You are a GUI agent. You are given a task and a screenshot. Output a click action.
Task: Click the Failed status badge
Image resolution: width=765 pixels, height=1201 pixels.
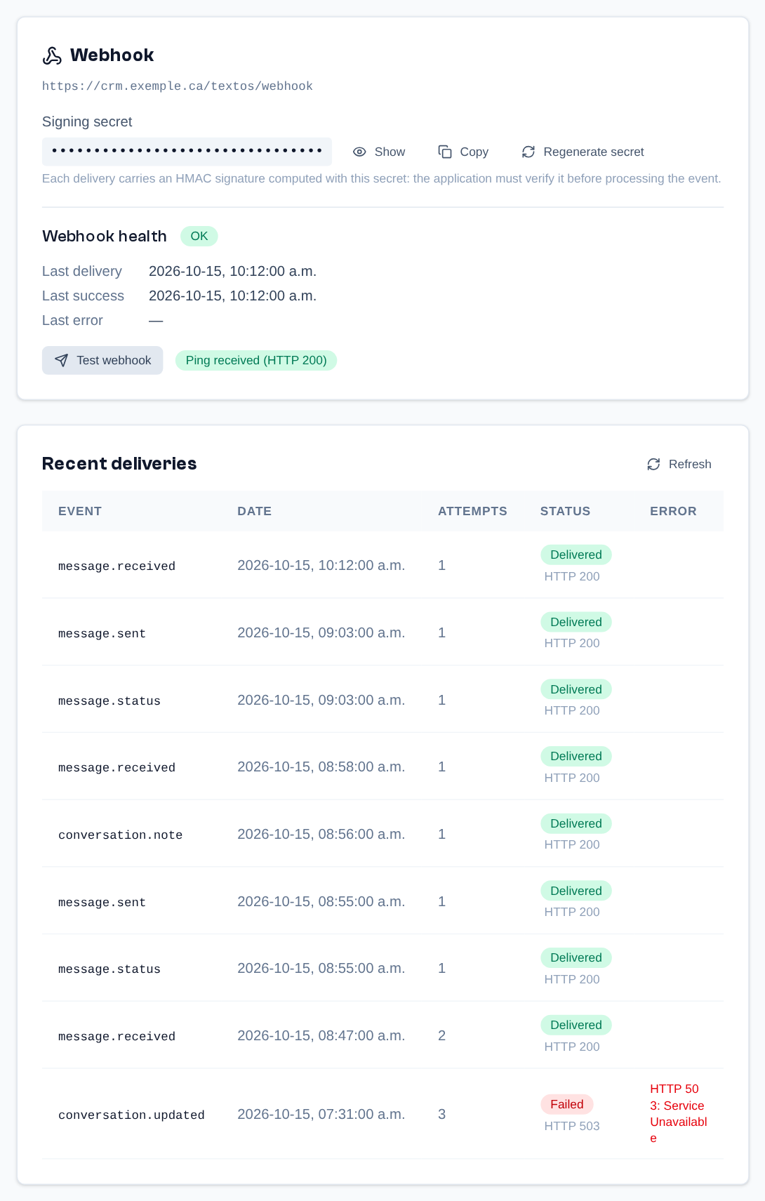(x=567, y=1104)
